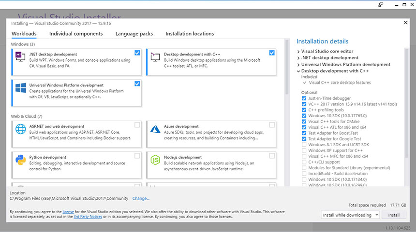Viewport: 416px width, 232px height.
Task: Open the Install while downloading dropdown
Action: click(350, 215)
